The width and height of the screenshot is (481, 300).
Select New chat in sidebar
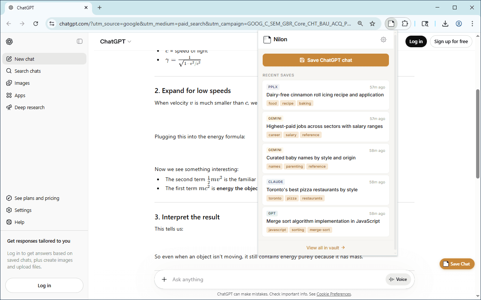click(x=44, y=59)
